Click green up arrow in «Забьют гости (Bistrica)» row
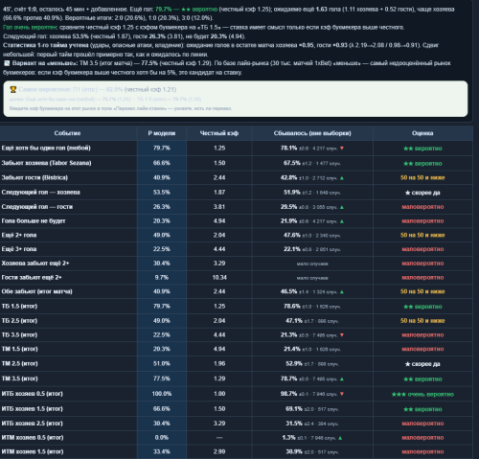This screenshot has width=479, height=459. pyautogui.click(x=342, y=178)
